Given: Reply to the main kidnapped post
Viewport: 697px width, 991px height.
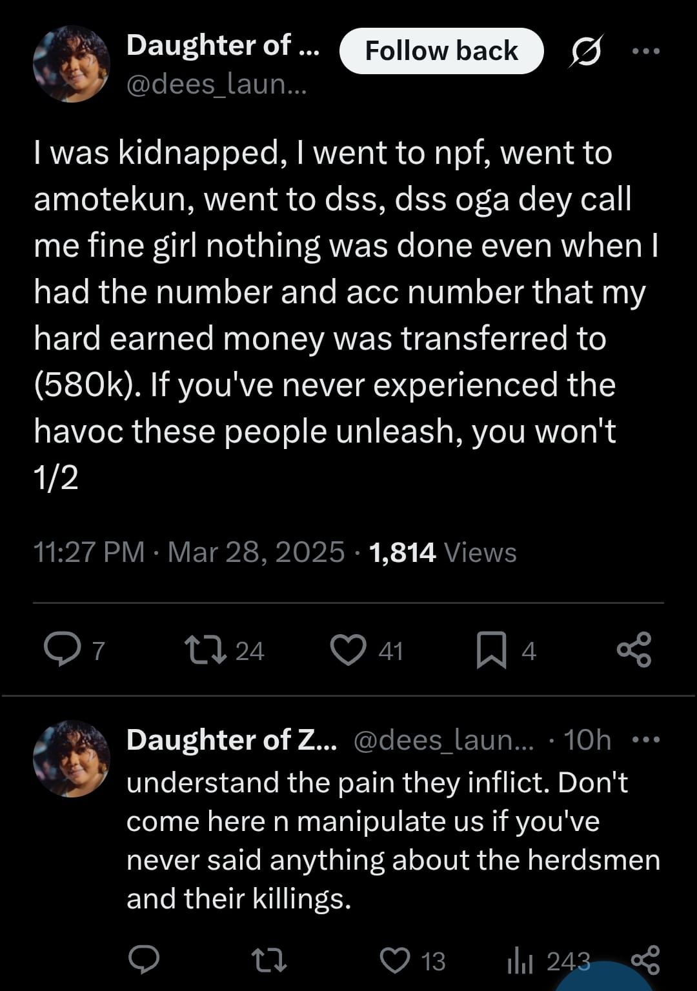Looking at the screenshot, I should click(62, 650).
